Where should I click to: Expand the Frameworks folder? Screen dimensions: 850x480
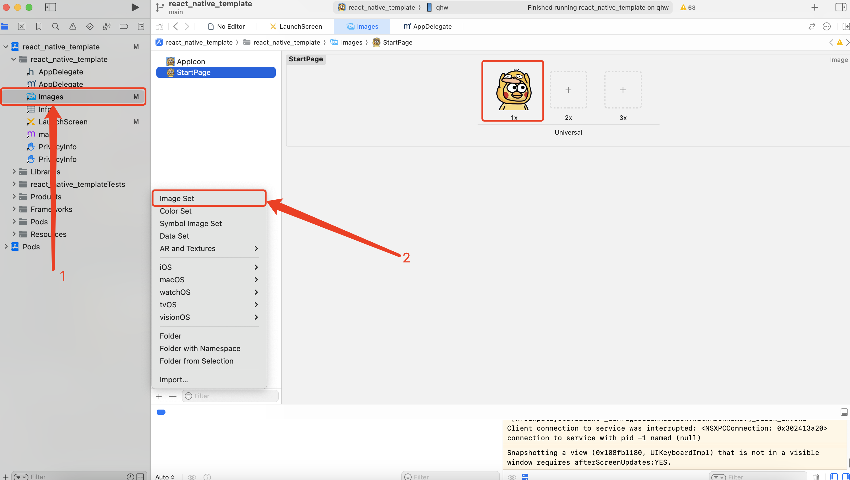coord(14,209)
